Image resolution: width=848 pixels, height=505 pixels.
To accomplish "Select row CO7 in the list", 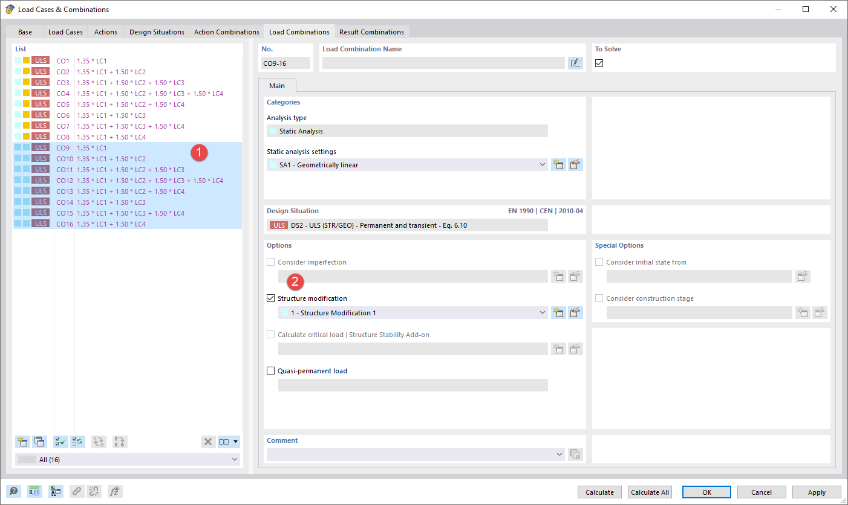I will point(127,126).
